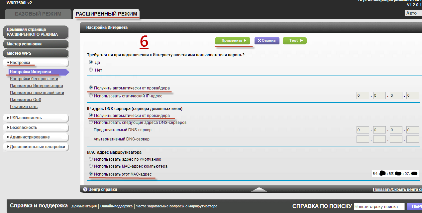Open Настройки беспров. сети

pos(34,79)
